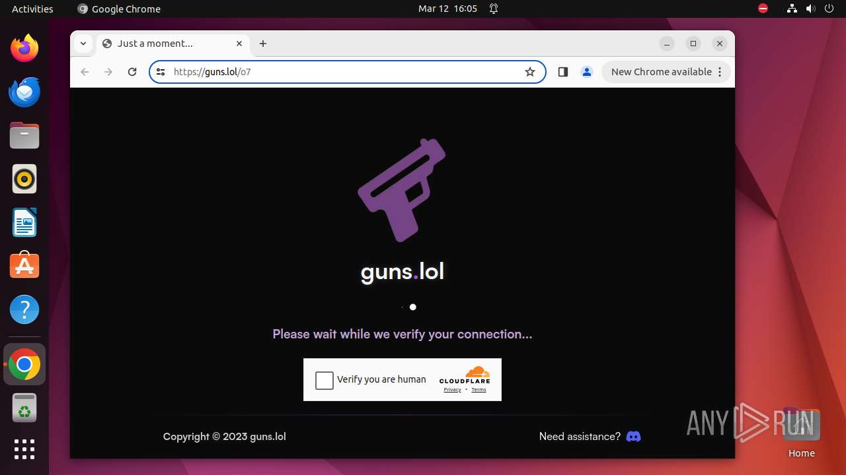Click the address bar showing guns.lol/o7

click(347, 72)
